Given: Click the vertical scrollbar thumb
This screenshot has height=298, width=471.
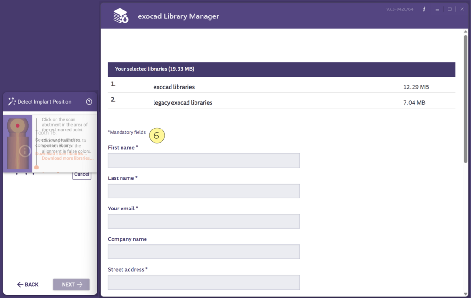Looking at the screenshot, I should pos(466,99).
